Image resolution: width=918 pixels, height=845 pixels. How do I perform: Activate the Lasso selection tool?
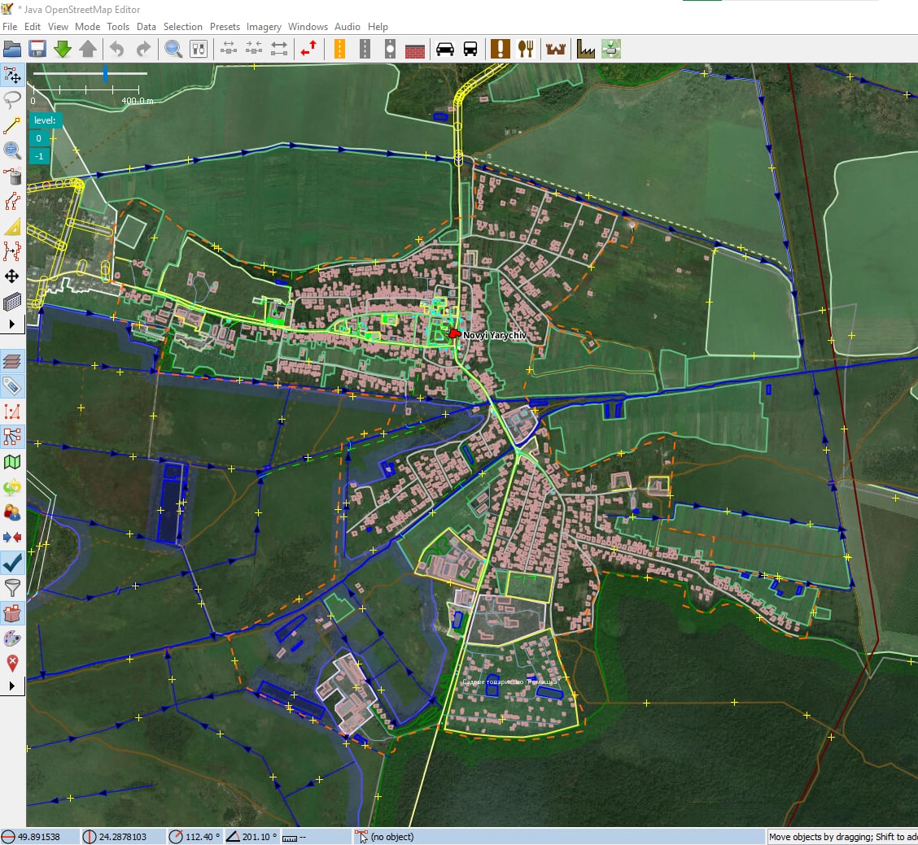pyautogui.click(x=12, y=100)
